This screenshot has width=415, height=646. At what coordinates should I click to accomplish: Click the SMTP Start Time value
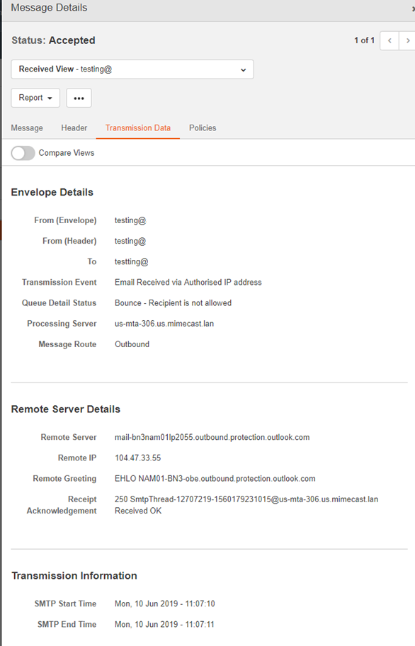tap(165, 604)
